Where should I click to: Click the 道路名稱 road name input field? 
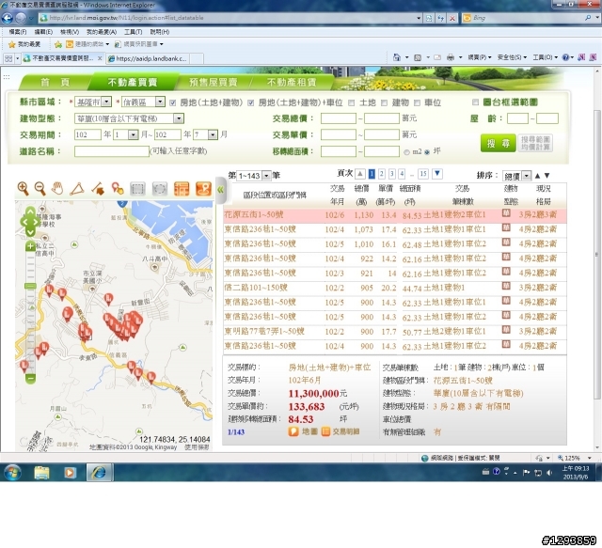click(x=111, y=151)
